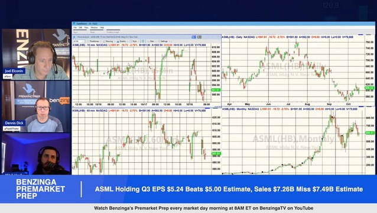
Task: Click the green last-price marker on 15 min chart
Action: [216, 90]
